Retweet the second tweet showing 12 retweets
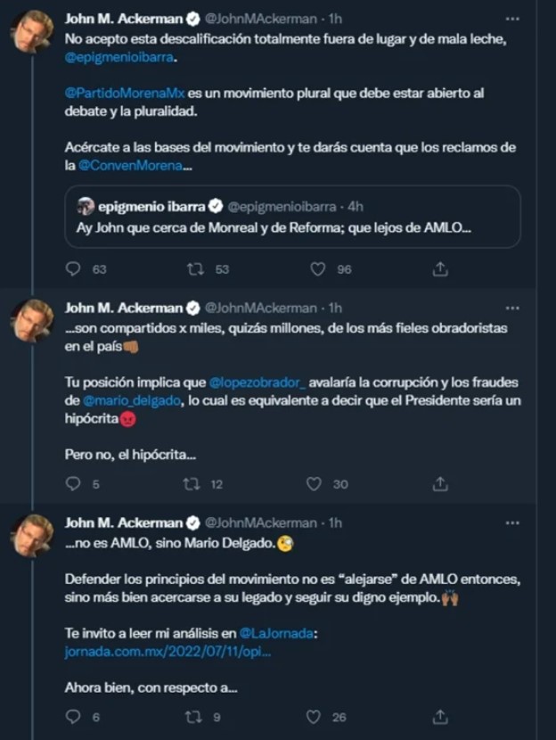The width and height of the screenshot is (556, 740). [x=192, y=484]
